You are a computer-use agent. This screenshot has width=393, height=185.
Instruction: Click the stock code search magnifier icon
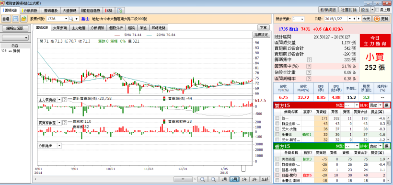click(71, 19)
